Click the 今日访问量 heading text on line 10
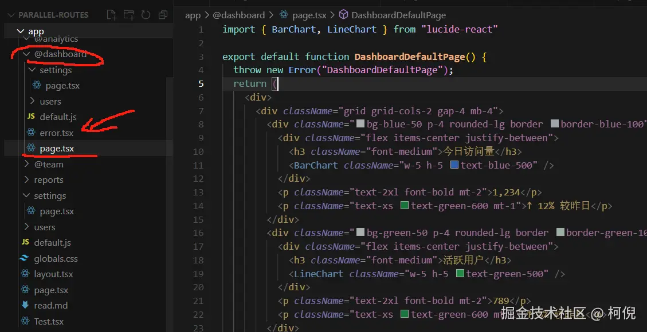Viewport: 647px width, 332px height. [469, 151]
